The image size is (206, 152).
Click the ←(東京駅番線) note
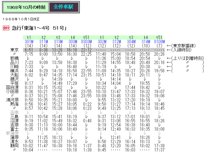pos(181,46)
